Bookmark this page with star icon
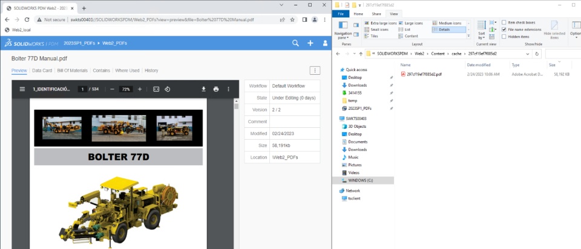This screenshot has width=581, height=249. (292, 19)
